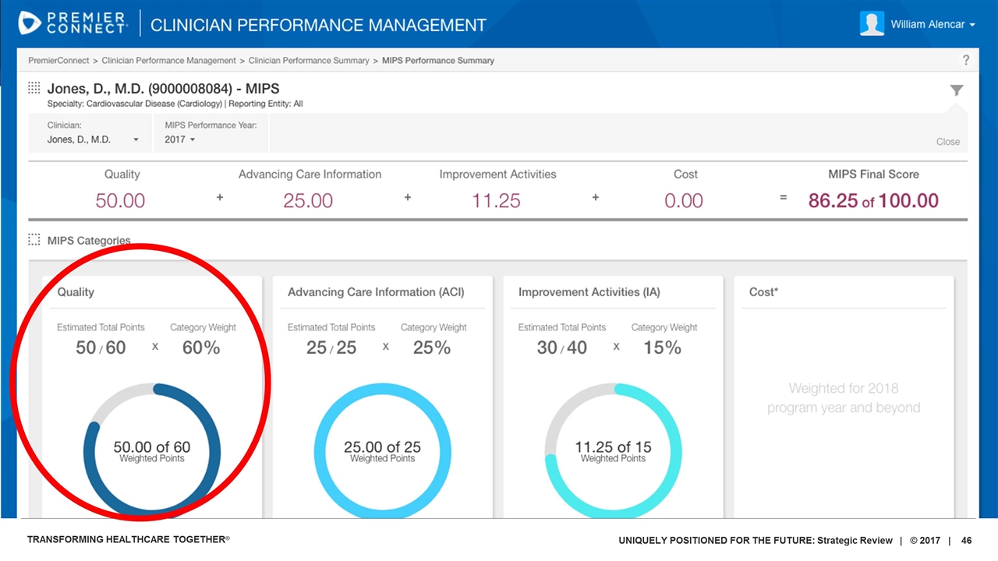The width and height of the screenshot is (998, 561).
Task: Click the IA category weight 15%
Action: click(x=663, y=348)
